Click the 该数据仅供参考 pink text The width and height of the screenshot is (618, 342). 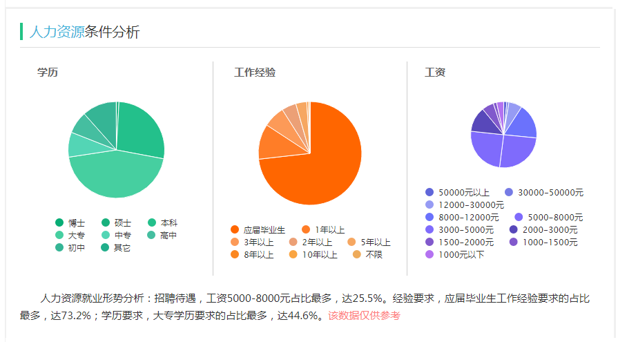pyautogui.click(x=364, y=316)
